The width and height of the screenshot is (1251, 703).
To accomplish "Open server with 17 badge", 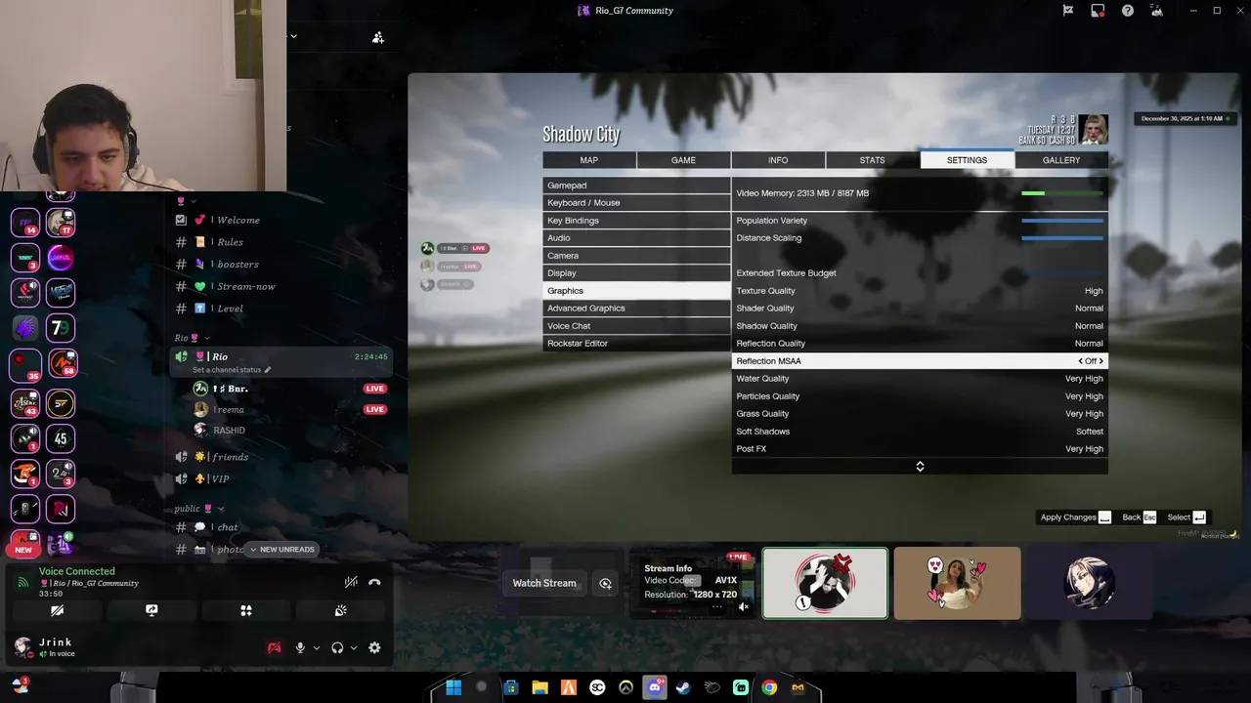I will point(61,223).
